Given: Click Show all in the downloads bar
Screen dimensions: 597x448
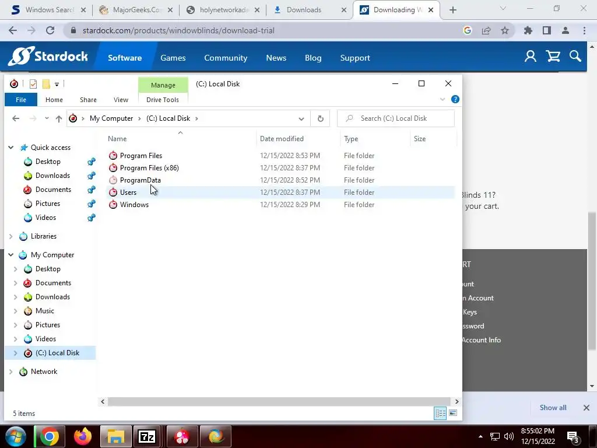Looking at the screenshot, I should (553, 408).
